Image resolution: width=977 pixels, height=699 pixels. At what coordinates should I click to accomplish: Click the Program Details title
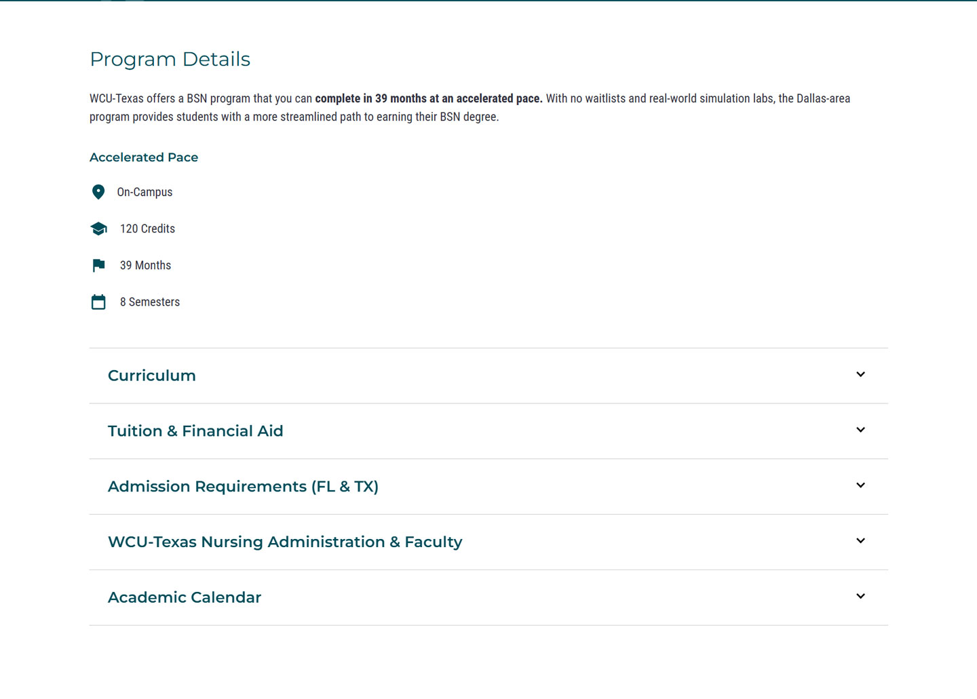(170, 59)
